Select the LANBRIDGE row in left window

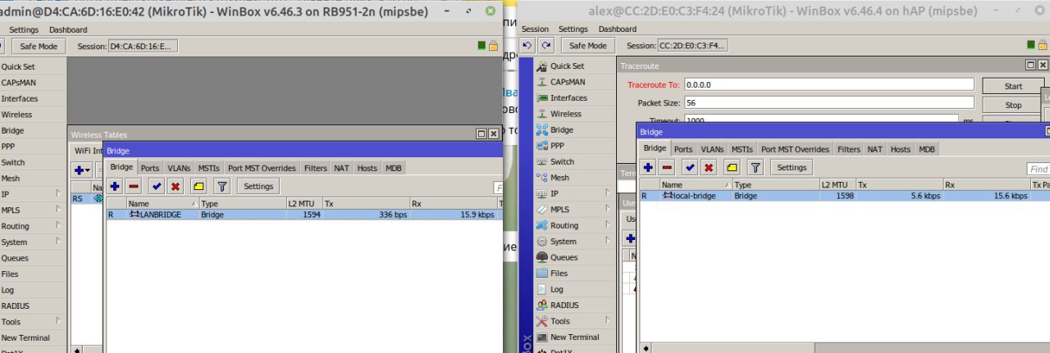(x=304, y=215)
